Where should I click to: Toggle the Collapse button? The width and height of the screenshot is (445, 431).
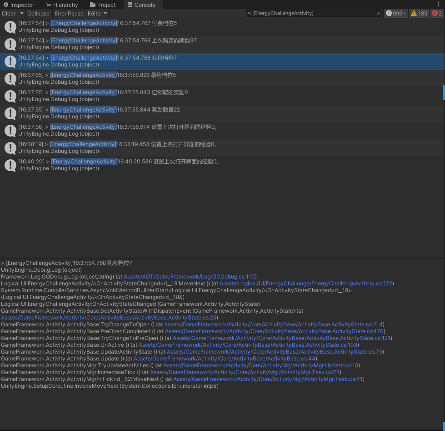click(38, 14)
